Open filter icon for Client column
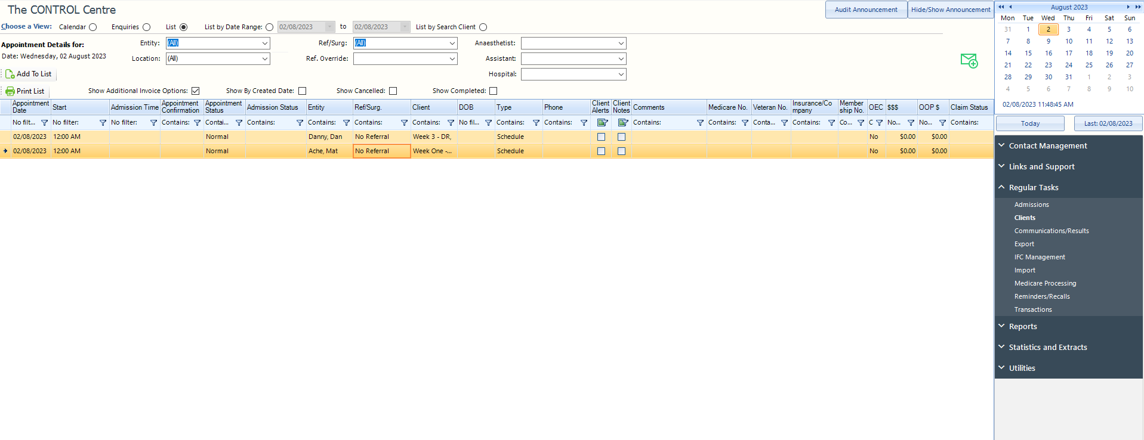Image resolution: width=1144 pixels, height=440 pixels. 451,123
